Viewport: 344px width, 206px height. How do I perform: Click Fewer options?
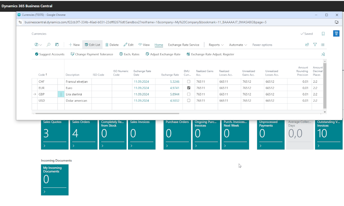[x=262, y=45]
